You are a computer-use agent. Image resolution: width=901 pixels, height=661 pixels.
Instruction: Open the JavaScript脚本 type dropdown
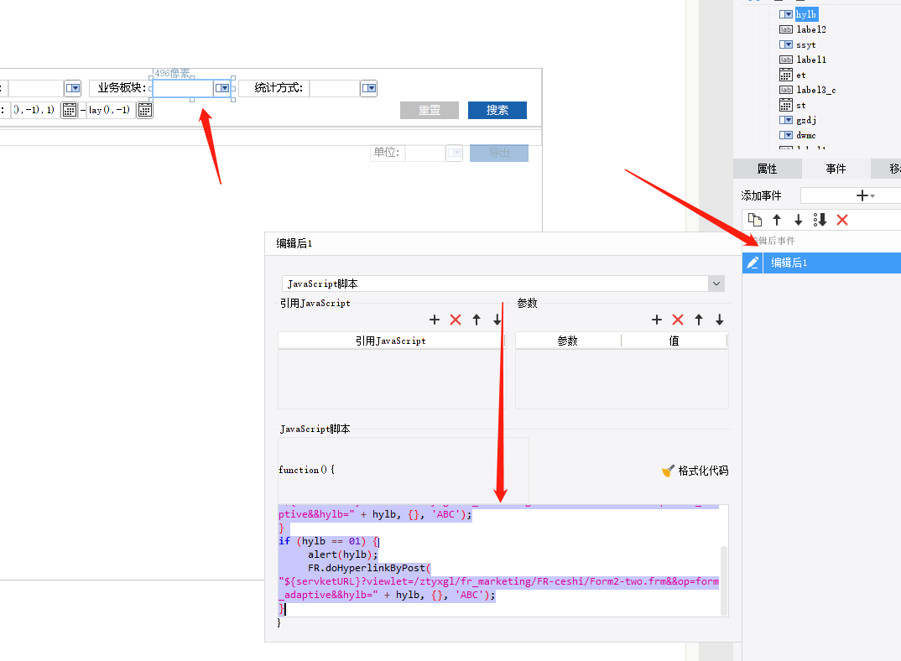coord(716,284)
